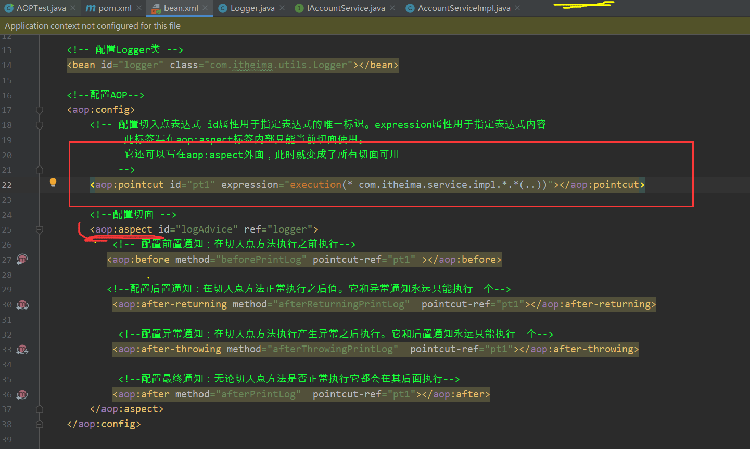The width and height of the screenshot is (750, 449).
Task: Click line number 14 in the gutter
Action: point(7,65)
